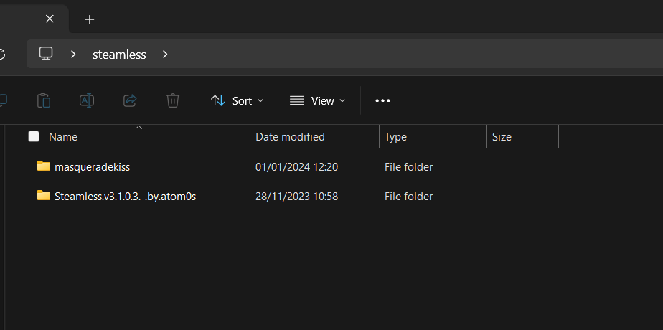This screenshot has width=663, height=330.
Task: Click the Rename icon in toolbar
Action: [x=87, y=100]
